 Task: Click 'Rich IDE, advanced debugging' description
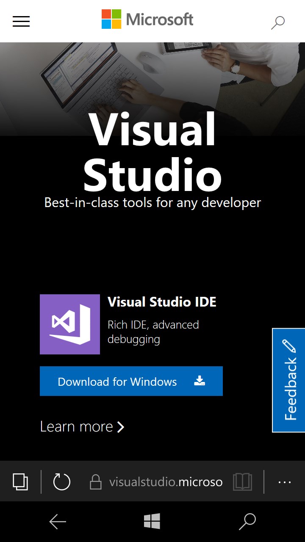pyautogui.click(x=153, y=332)
